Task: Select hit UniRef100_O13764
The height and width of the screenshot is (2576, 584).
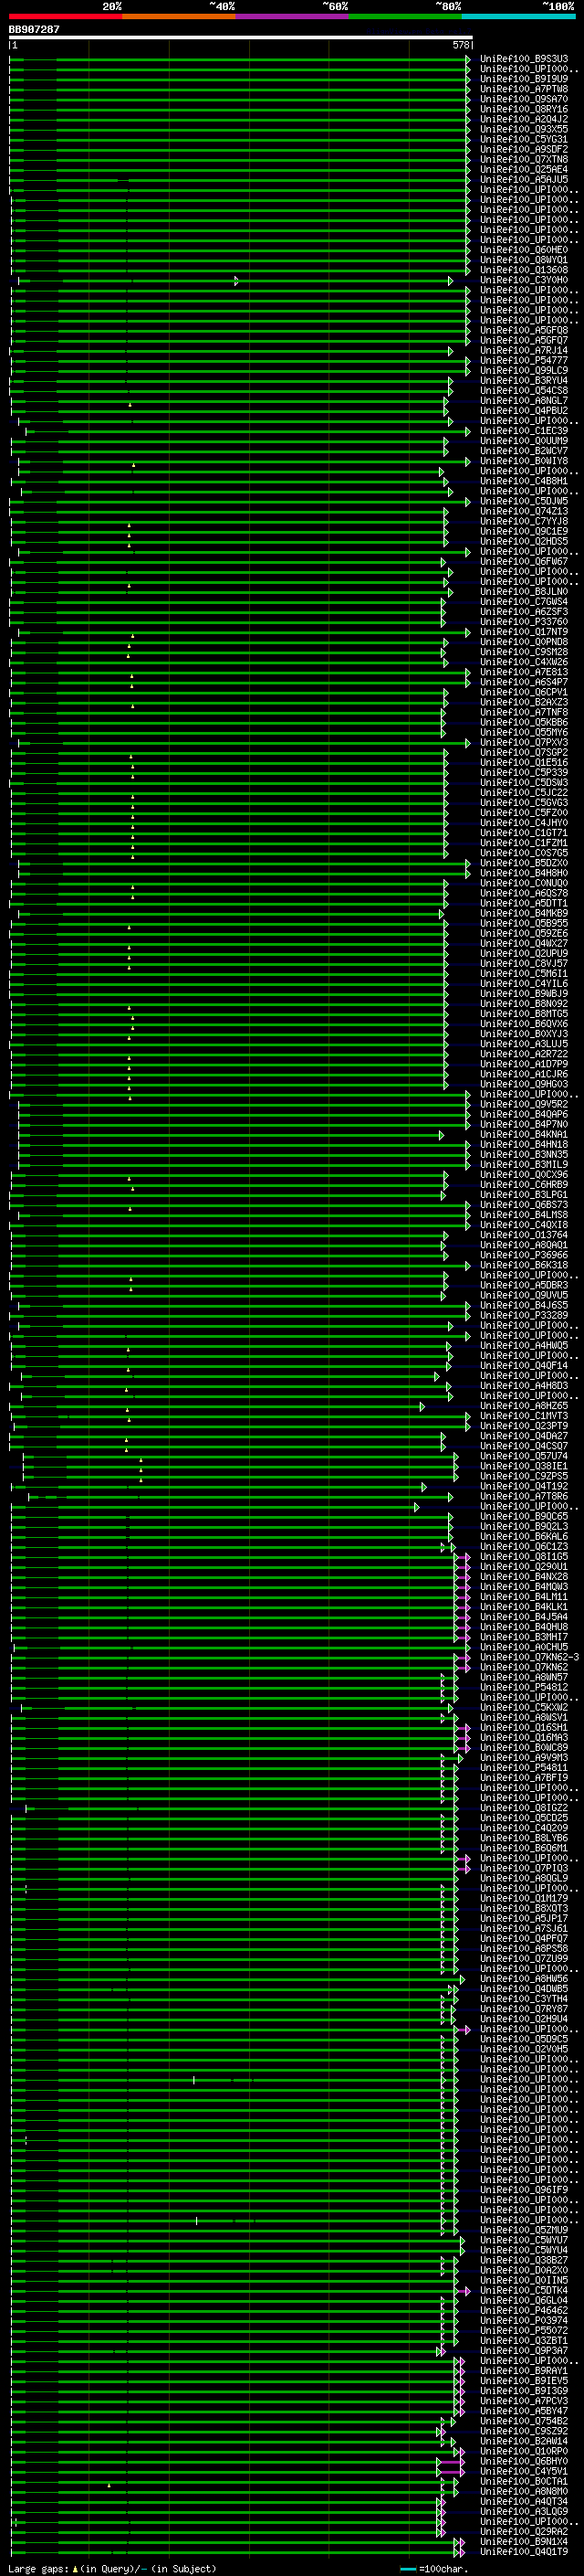Action: 524,1235
